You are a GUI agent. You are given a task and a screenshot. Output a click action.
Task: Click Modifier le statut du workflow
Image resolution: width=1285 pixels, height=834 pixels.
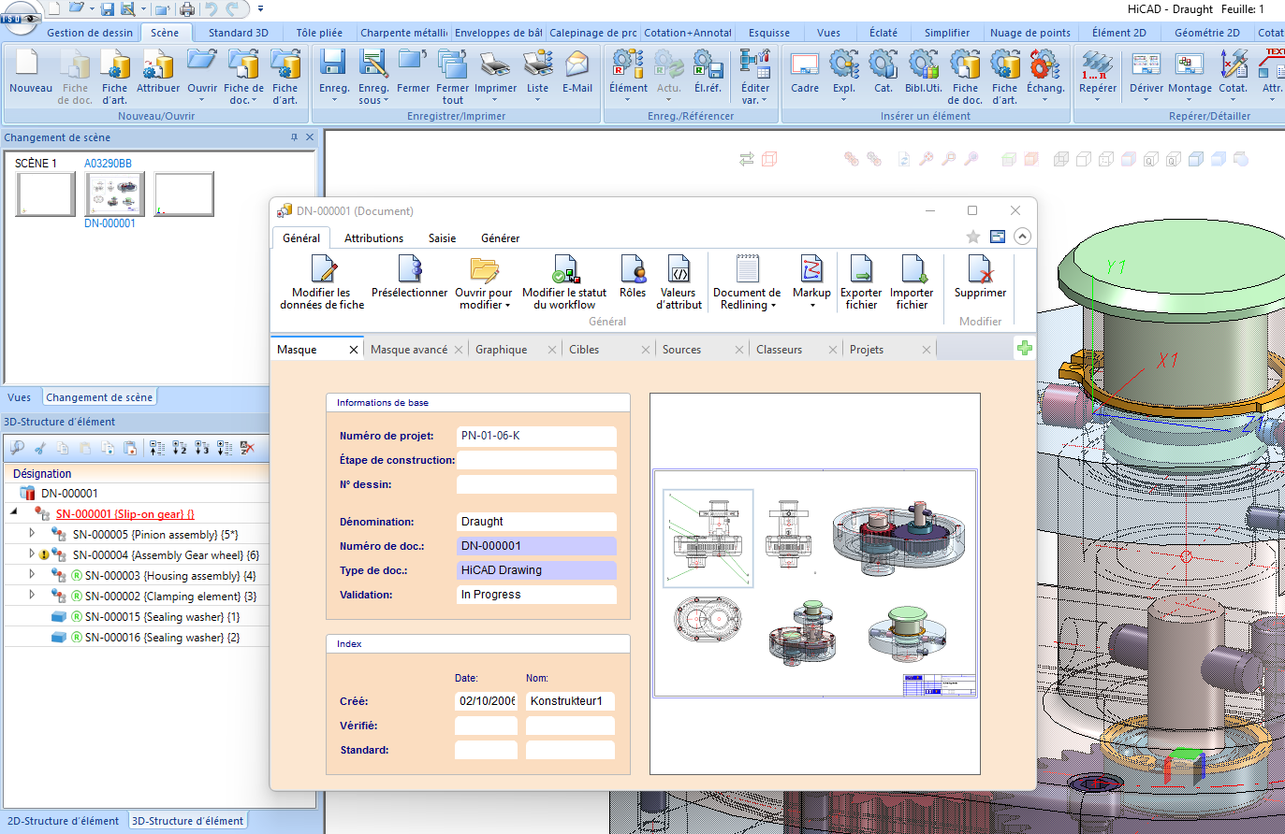(564, 282)
